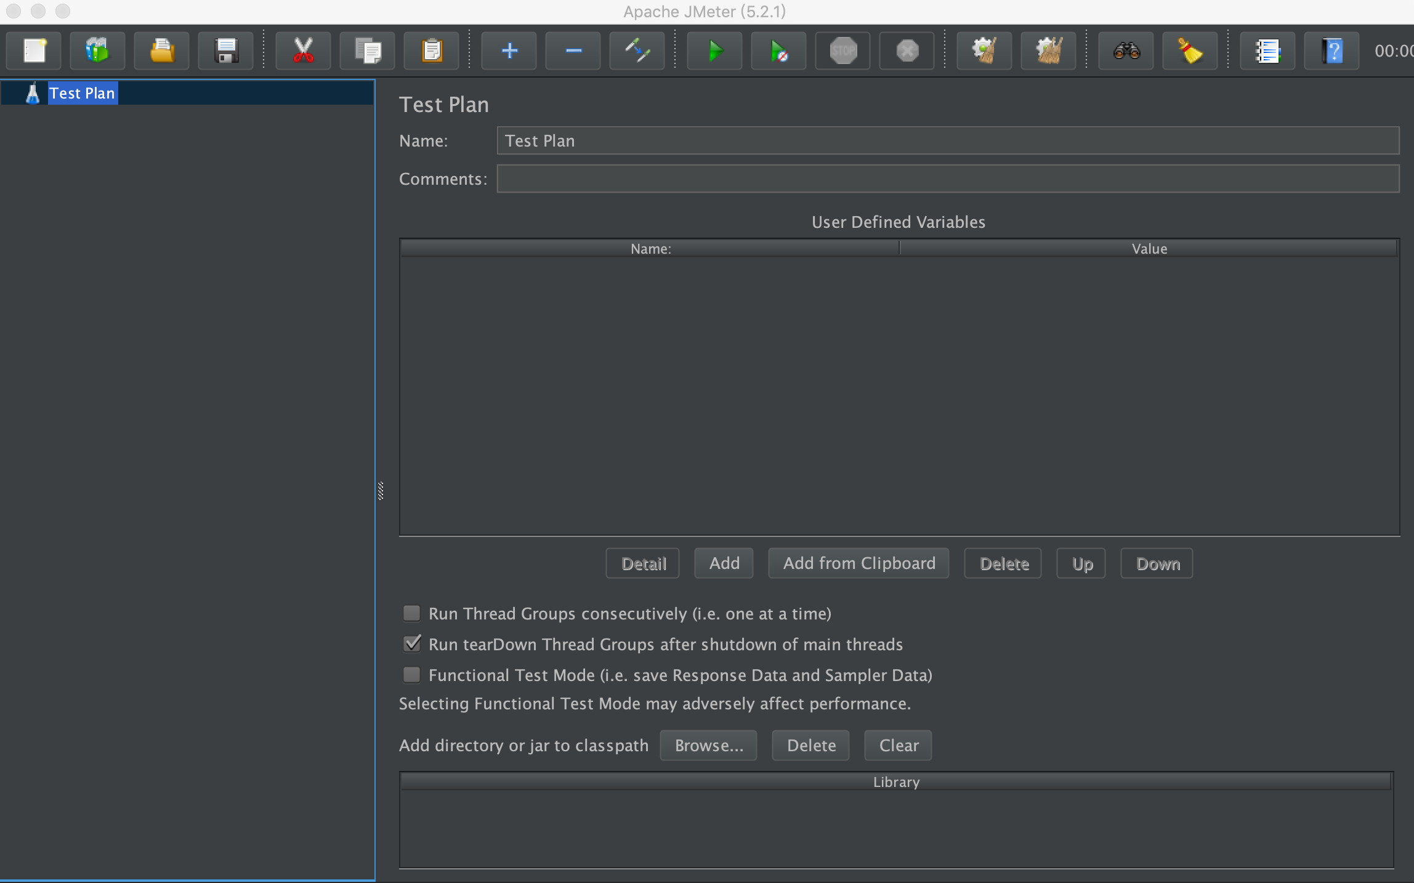Click the Add from Clipboard button
Viewport: 1414px width, 883px height.
pos(860,563)
